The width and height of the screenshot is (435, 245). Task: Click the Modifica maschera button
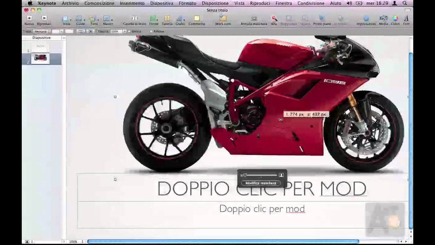(261, 183)
